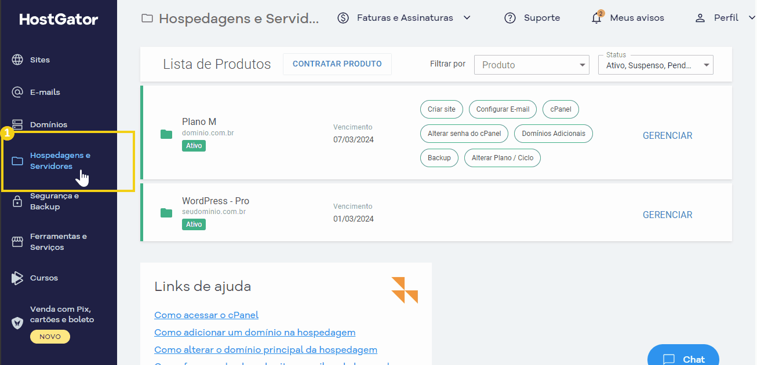Click the server icon beside Domínios

point(17,124)
